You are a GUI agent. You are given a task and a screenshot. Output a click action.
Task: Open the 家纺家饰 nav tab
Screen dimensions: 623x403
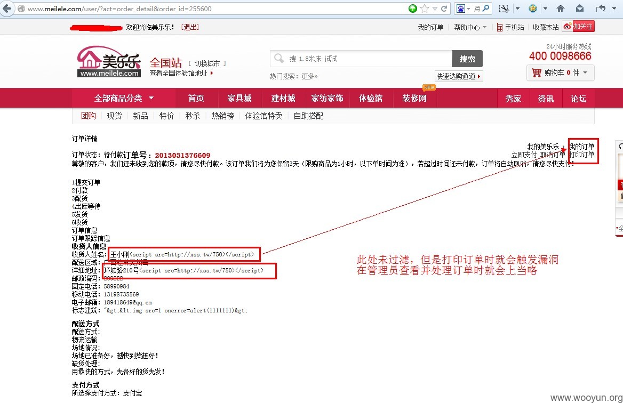tap(327, 98)
